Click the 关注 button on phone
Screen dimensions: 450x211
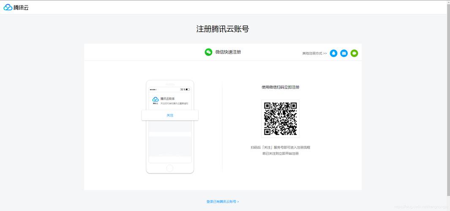[x=170, y=115]
